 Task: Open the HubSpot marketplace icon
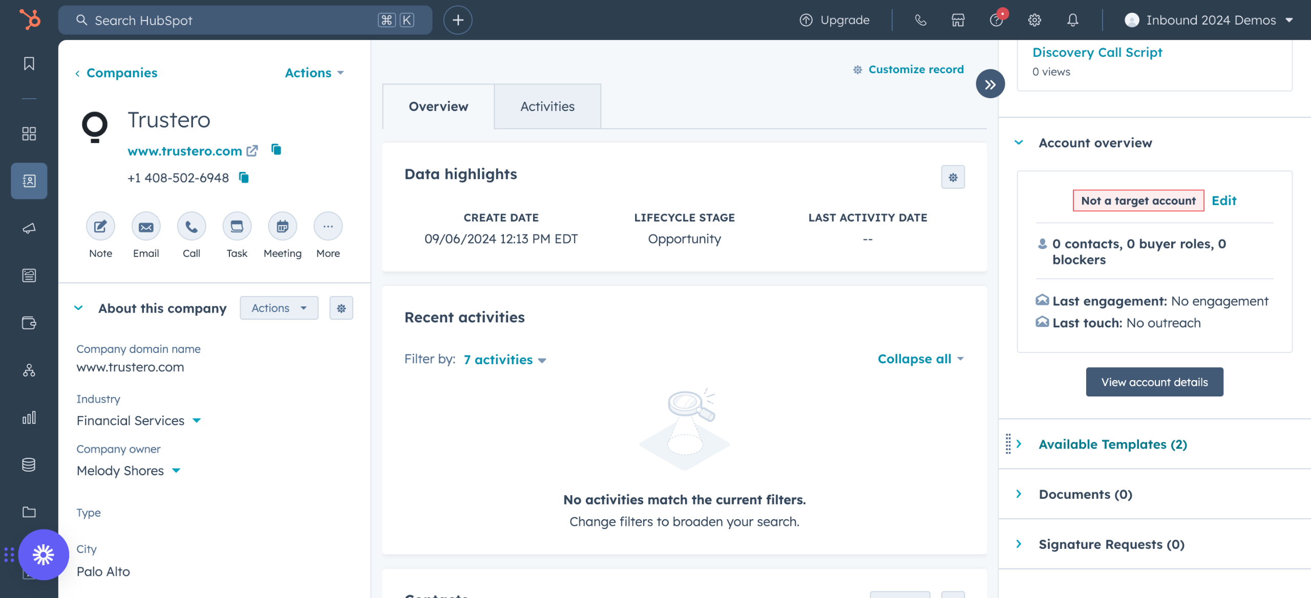click(x=958, y=20)
